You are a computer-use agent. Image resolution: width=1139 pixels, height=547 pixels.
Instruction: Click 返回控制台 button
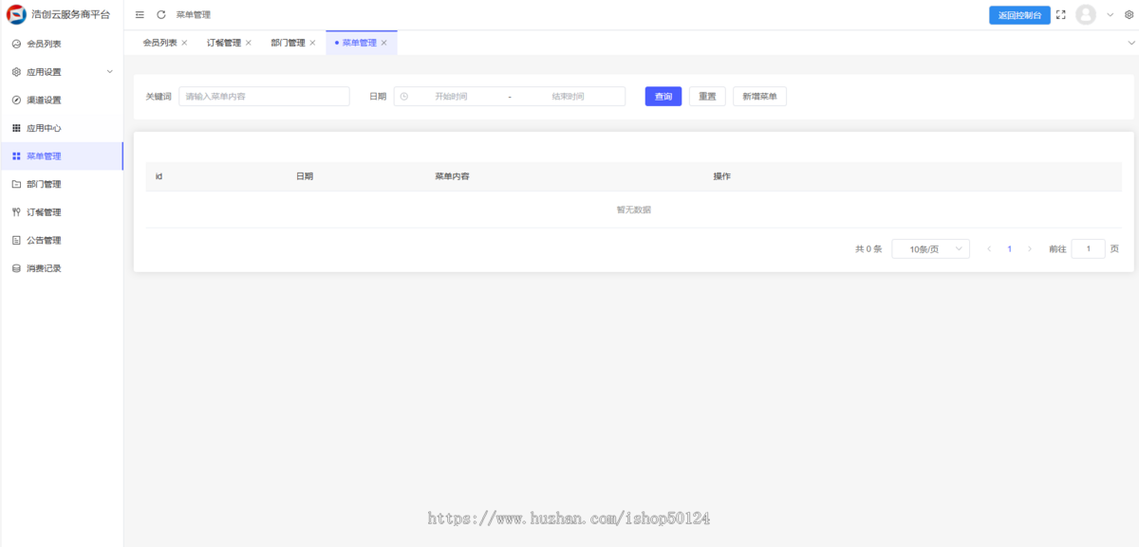click(x=1019, y=15)
